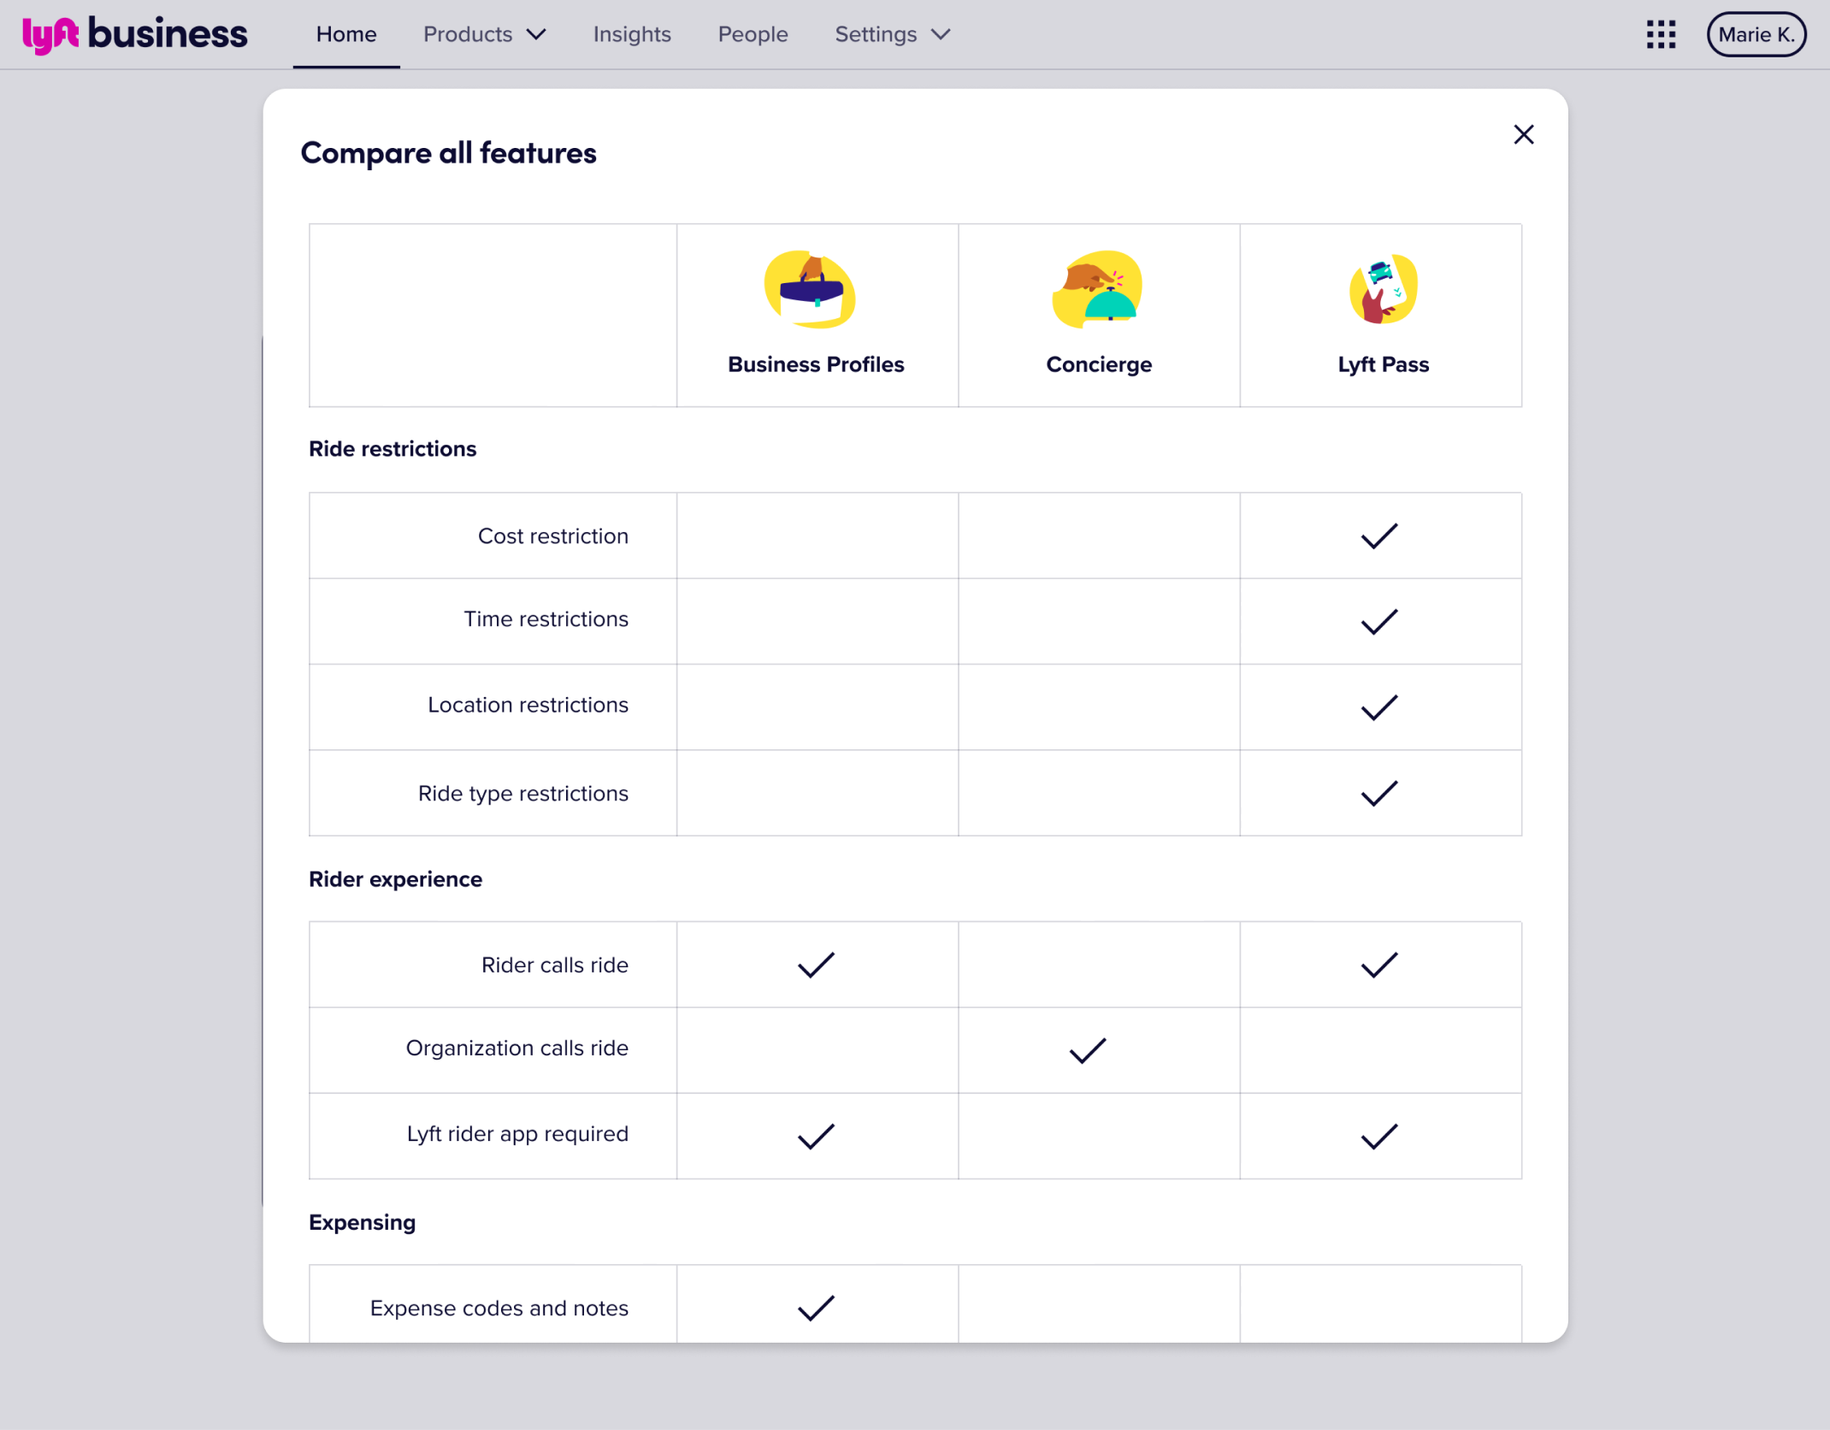Click Lyft Pass checkmark for Cost restriction

[1379, 536]
